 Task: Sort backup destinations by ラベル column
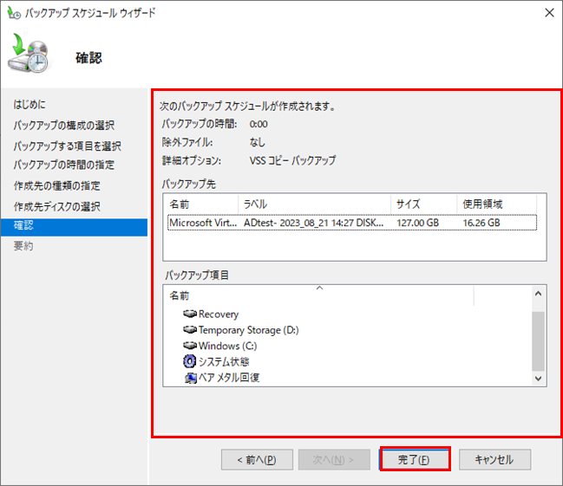click(x=315, y=204)
